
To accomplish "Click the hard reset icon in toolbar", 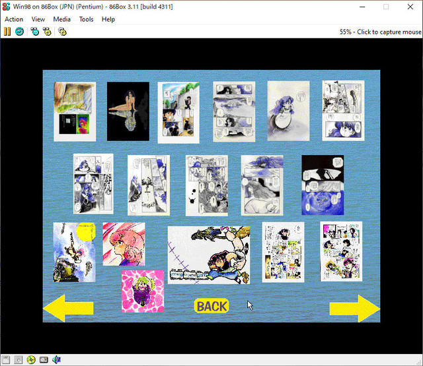I will click(x=19, y=32).
